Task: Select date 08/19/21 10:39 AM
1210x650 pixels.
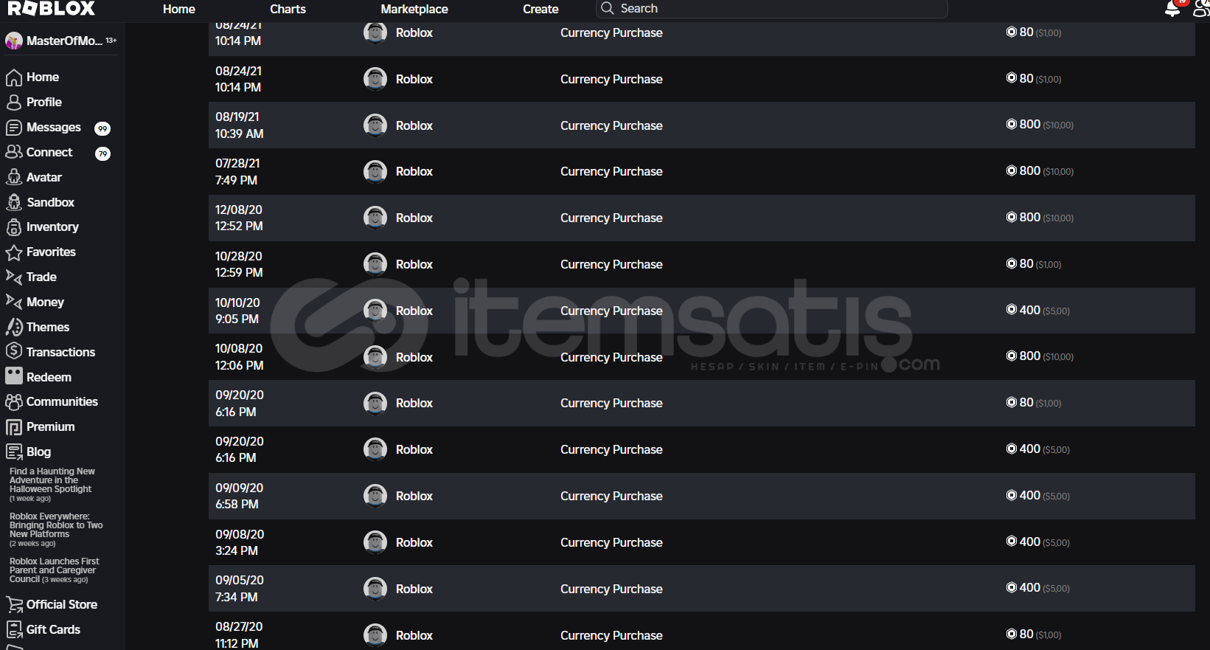Action: click(x=240, y=125)
